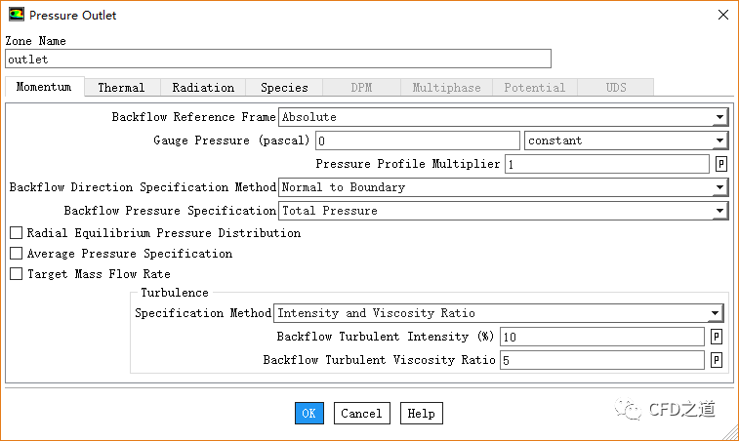Click the P parameter button for Backflow Turbulent Intensity
The height and width of the screenshot is (441, 739).
click(x=716, y=337)
